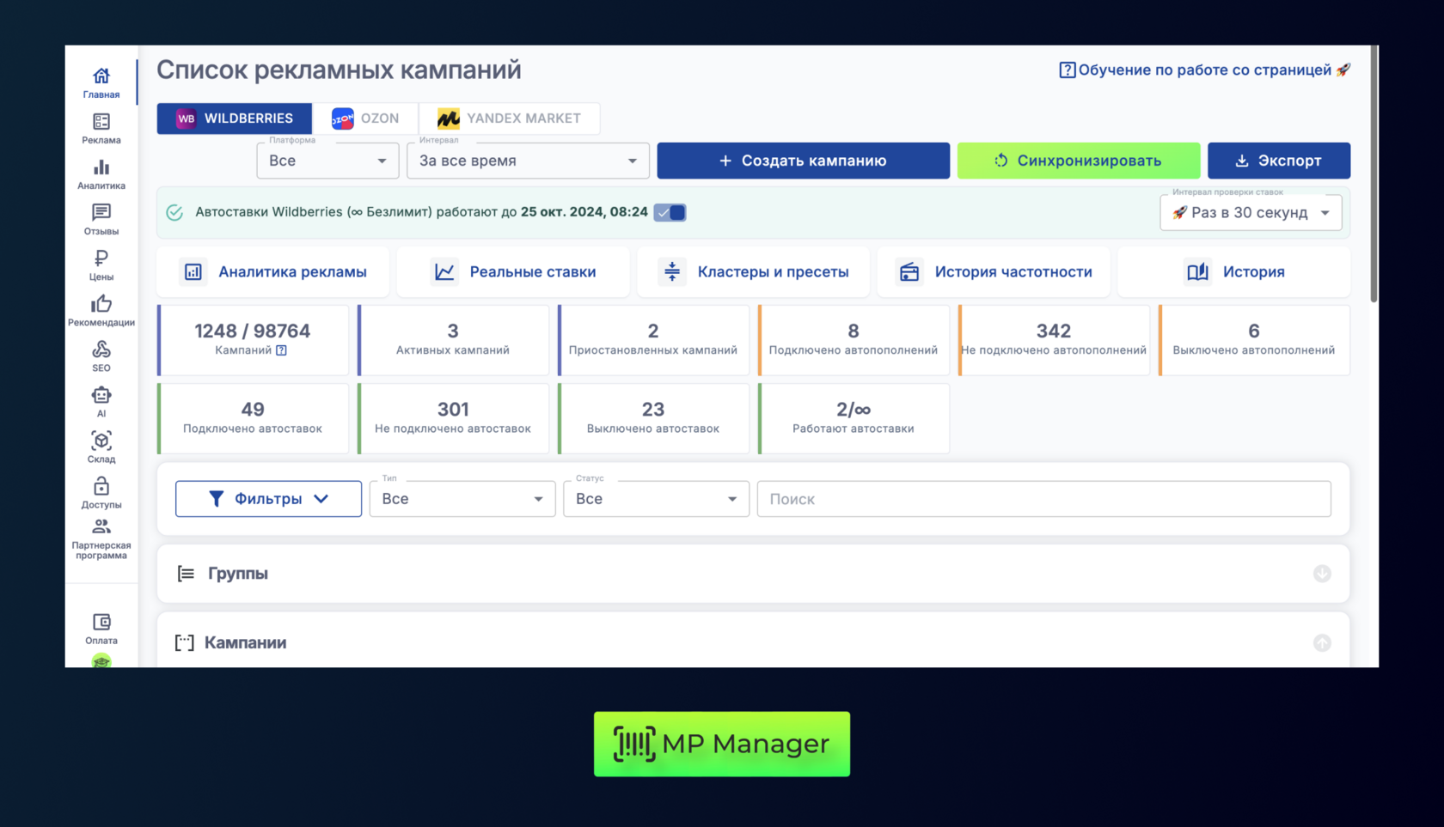The height and width of the screenshot is (827, 1444).
Task: Switch to the YANDEX MARKET tab
Action: (x=509, y=119)
